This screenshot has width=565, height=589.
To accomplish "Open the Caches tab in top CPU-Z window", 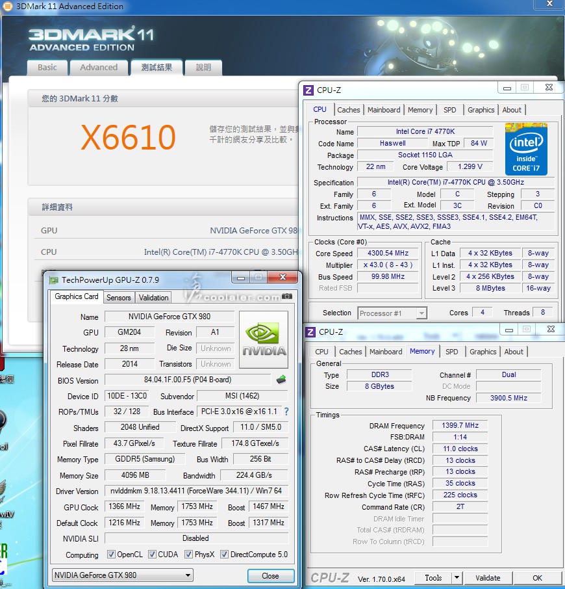I will click(x=349, y=110).
